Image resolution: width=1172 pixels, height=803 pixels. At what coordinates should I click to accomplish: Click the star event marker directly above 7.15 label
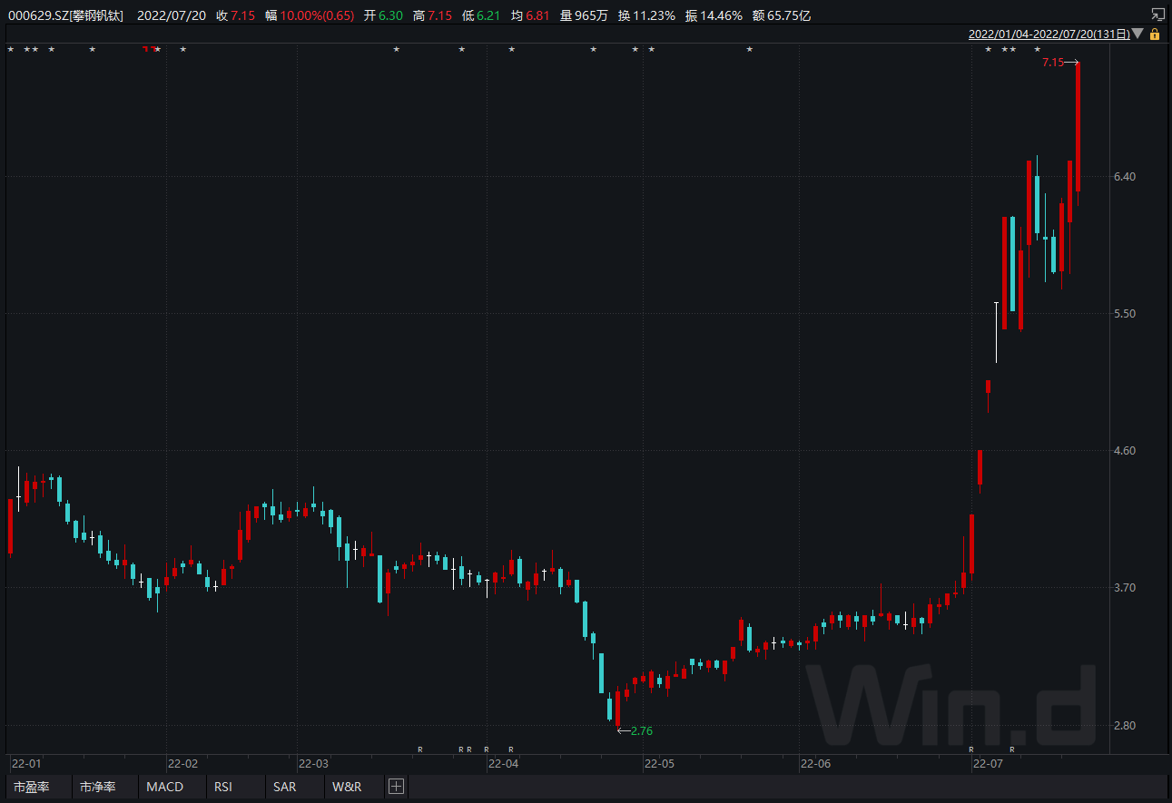point(1038,49)
